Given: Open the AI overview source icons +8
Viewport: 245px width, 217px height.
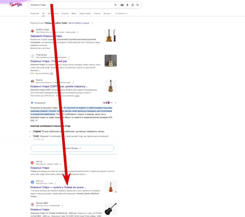Looking at the screenshot, I should tap(108, 103).
